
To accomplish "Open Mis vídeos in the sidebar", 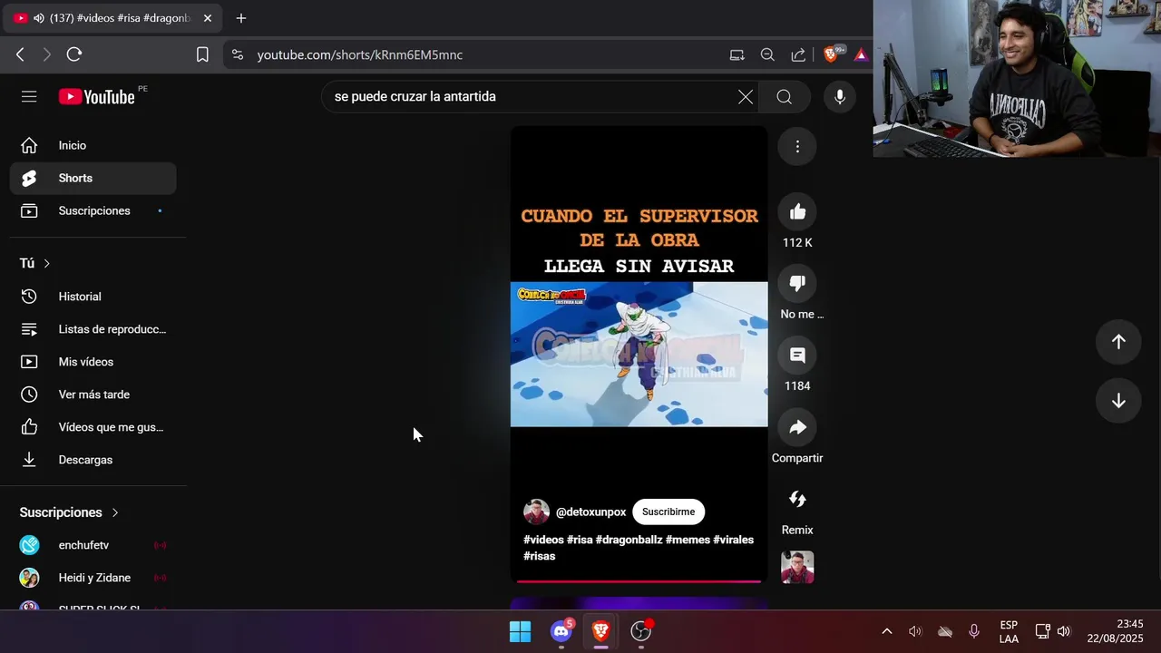I will (93, 362).
